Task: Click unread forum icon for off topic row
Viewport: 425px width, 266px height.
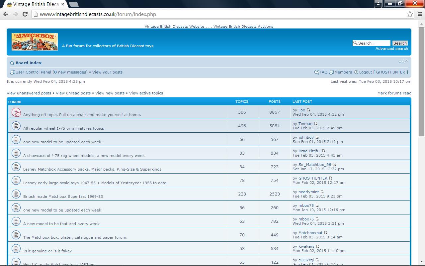Action: click(16, 112)
